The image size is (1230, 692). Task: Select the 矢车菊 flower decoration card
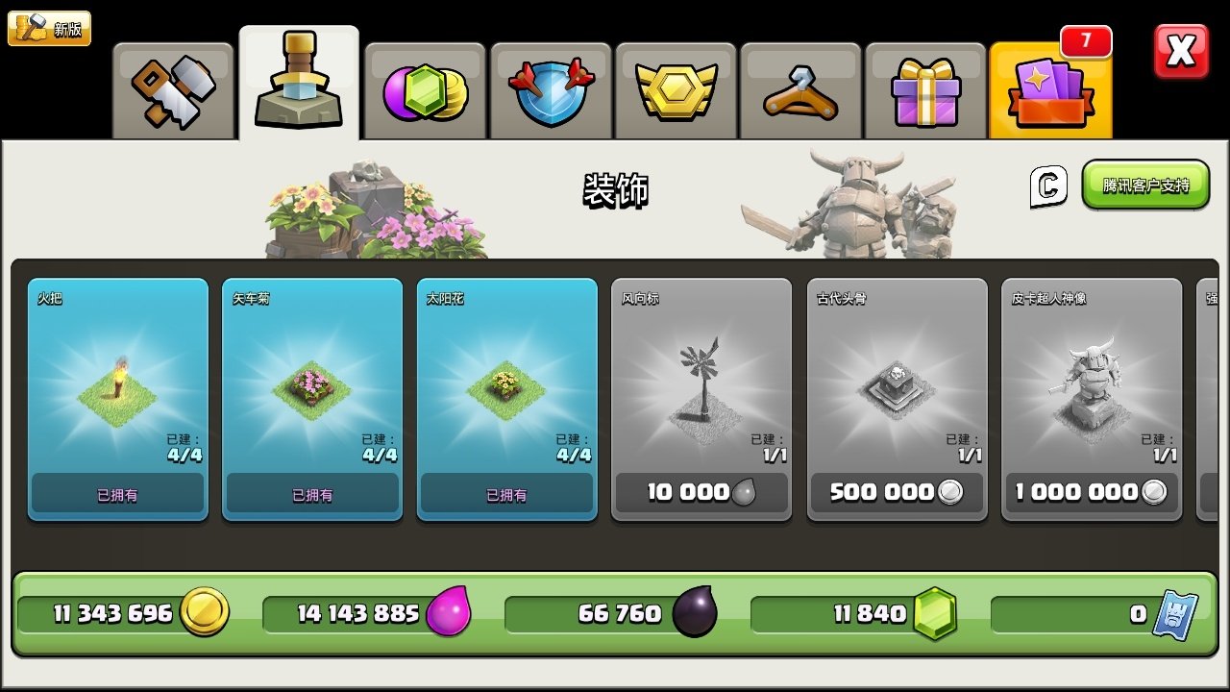pos(312,400)
